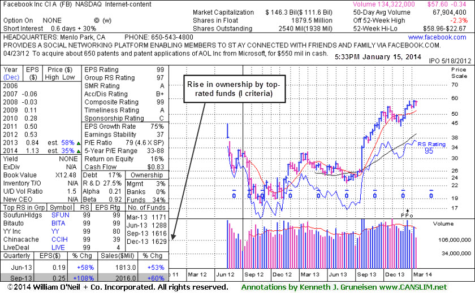Click the EPS Growth Rate 75% row
The width and height of the screenshot is (475, 293).
point(124,126)
